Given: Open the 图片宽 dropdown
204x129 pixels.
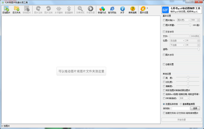Looking at the screenshot, I should [184, 20].
